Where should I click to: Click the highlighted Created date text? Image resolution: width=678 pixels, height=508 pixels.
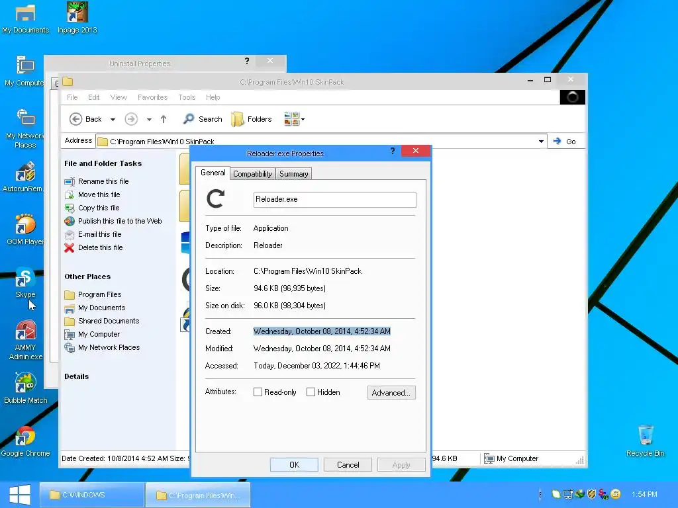click(322, 331)
